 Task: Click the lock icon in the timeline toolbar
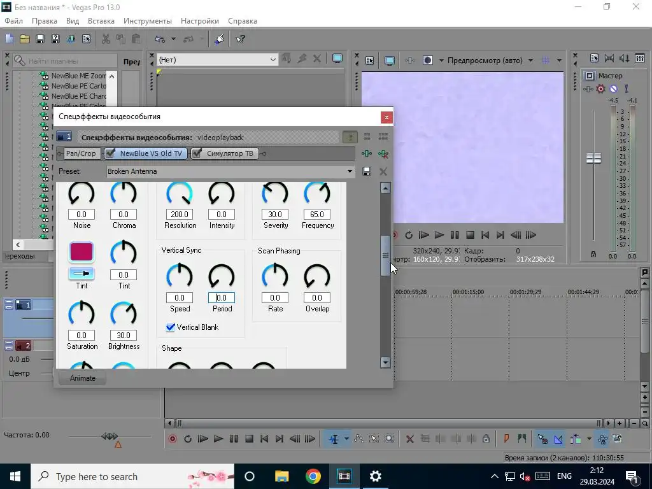click(x=486, y=439)
